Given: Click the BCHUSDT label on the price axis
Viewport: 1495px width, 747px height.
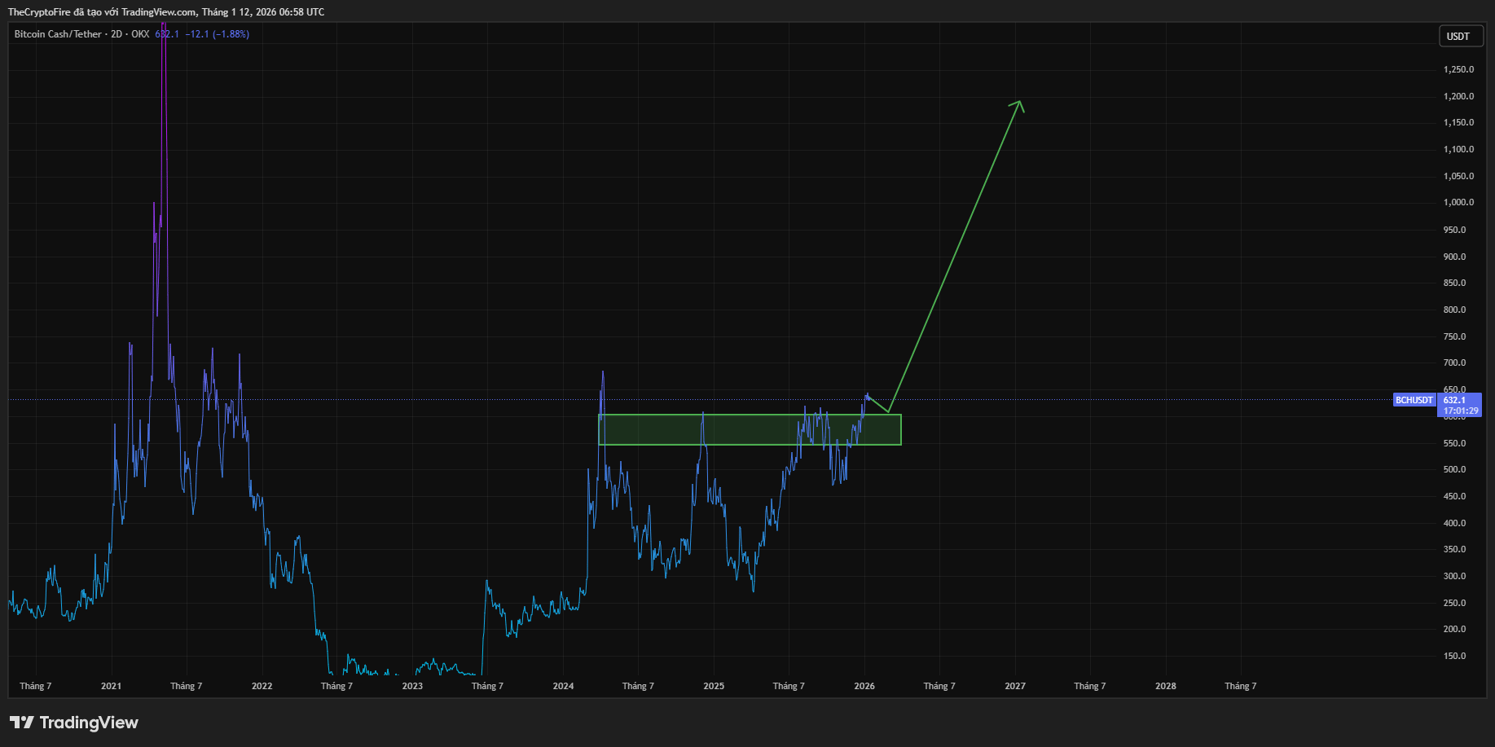Looking at the screenshot, I should [1413, 400].
